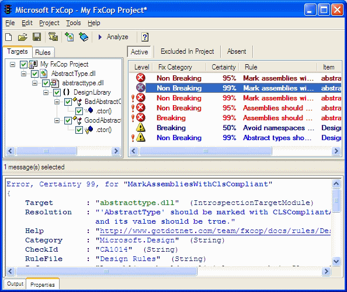
Task: Uncheck the GoodAbstract type checkbox
Action: tap(68, 120)
